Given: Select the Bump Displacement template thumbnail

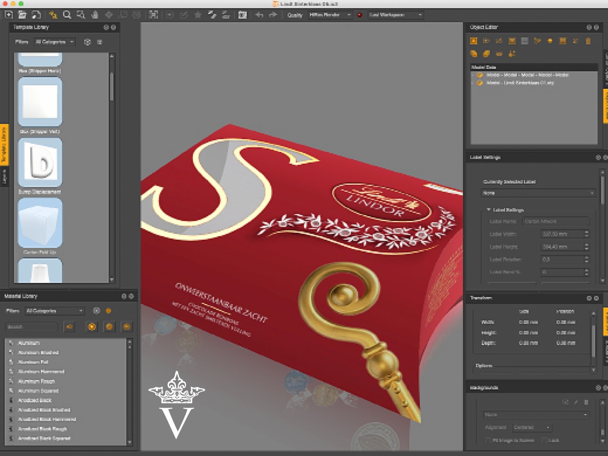Looking at the screenshot, I should coord(40,162).
